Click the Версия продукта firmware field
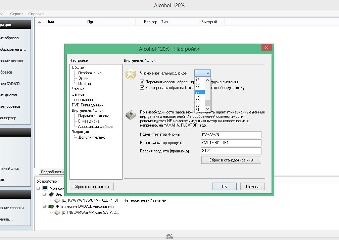 point(231,151)
